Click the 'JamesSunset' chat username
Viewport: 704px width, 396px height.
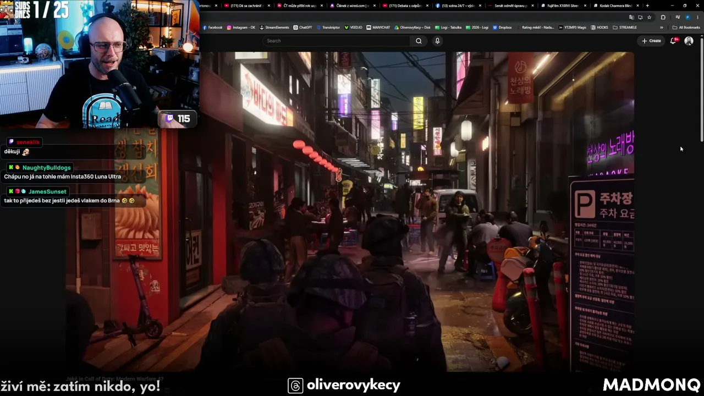[x=47, y=191]
